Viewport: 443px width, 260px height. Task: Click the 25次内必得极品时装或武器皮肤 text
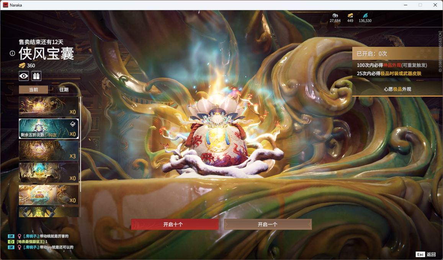[389, 73]
